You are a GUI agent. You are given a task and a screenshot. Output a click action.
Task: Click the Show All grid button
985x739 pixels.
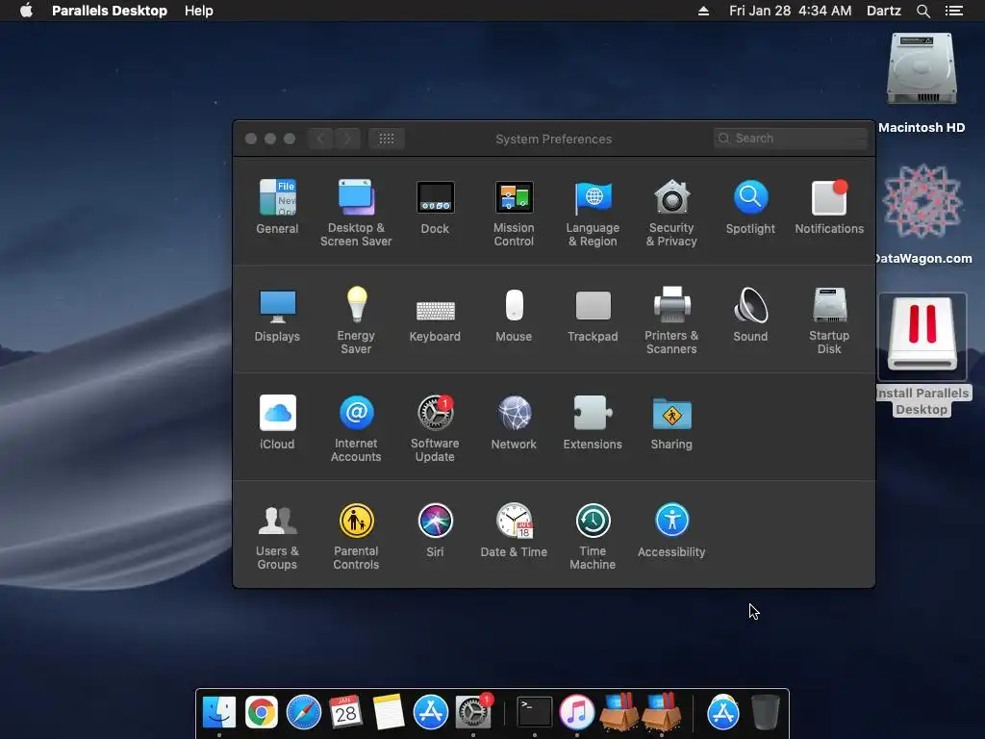pyautogui.click(x=387, y=139)
